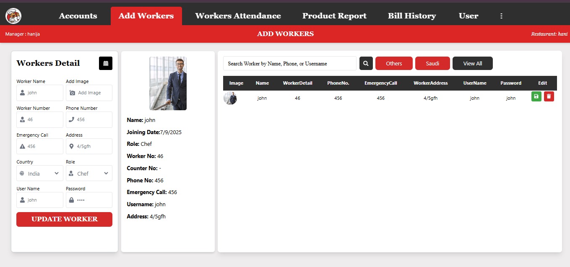570x267 pixels.
Task: Click the restaurant logo in top-left corner
Action: [x=13, y=16]
